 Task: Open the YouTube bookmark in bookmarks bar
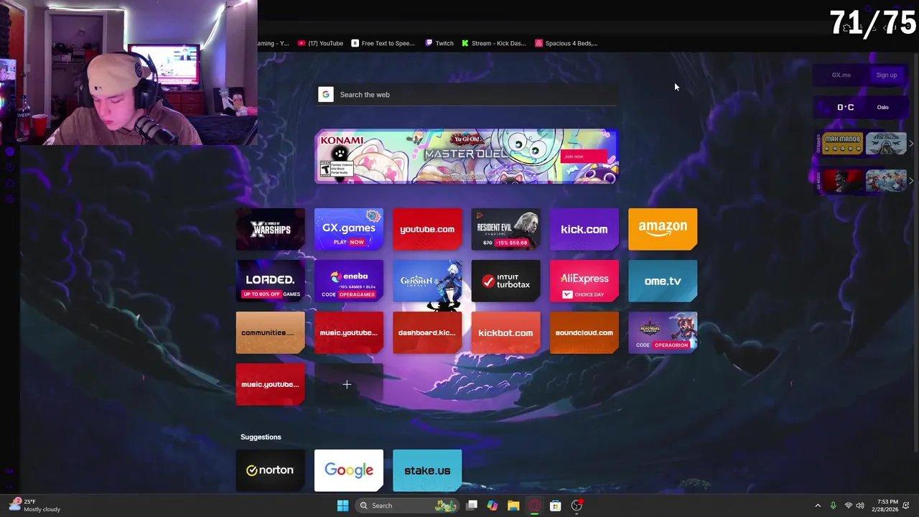point(320,43)
